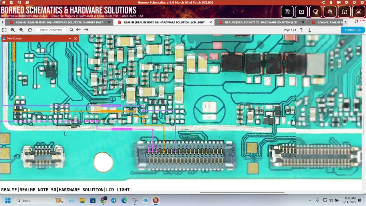Viewport: 366px width, 206px height.
Task: Open Microsoft Edge from the taskbar
Action: click(x=124, y=200)
